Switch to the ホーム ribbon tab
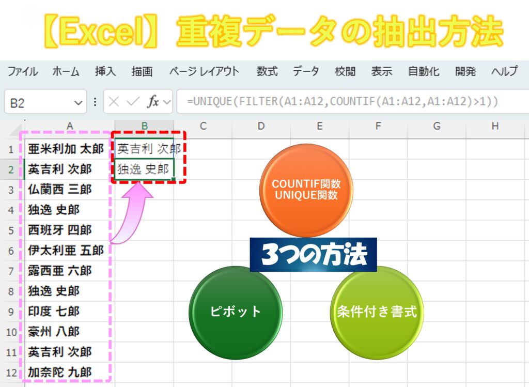 click(x=66, y=71)
